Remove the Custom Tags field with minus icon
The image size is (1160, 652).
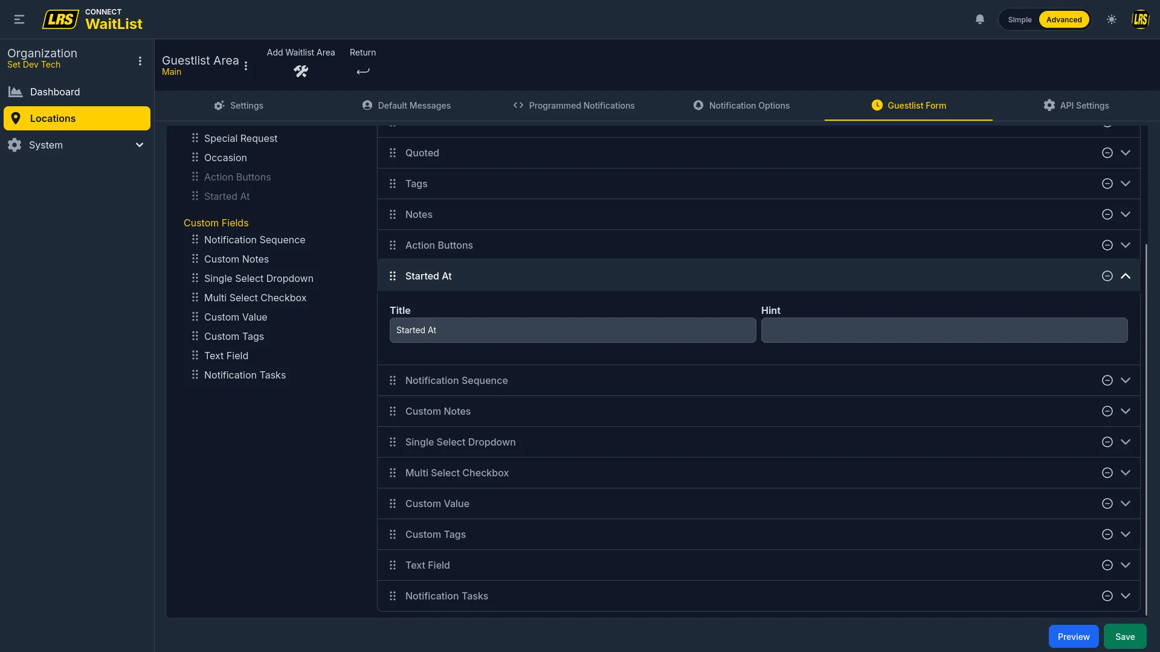click(x=1107, y=534)
